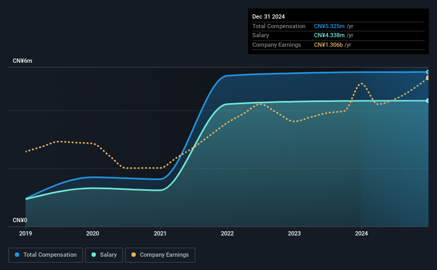Click the teal Salary endpoint marker

427,101
